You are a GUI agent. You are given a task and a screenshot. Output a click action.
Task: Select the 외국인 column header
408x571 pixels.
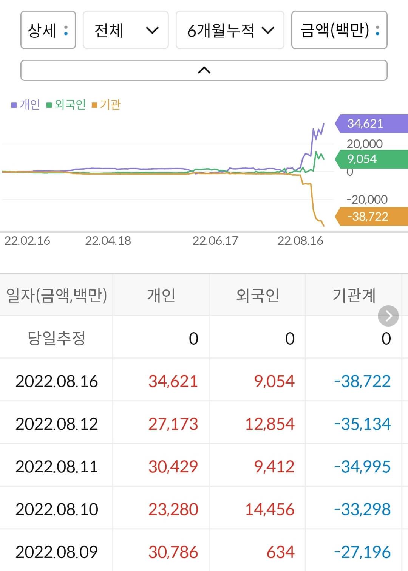(257, 295)
